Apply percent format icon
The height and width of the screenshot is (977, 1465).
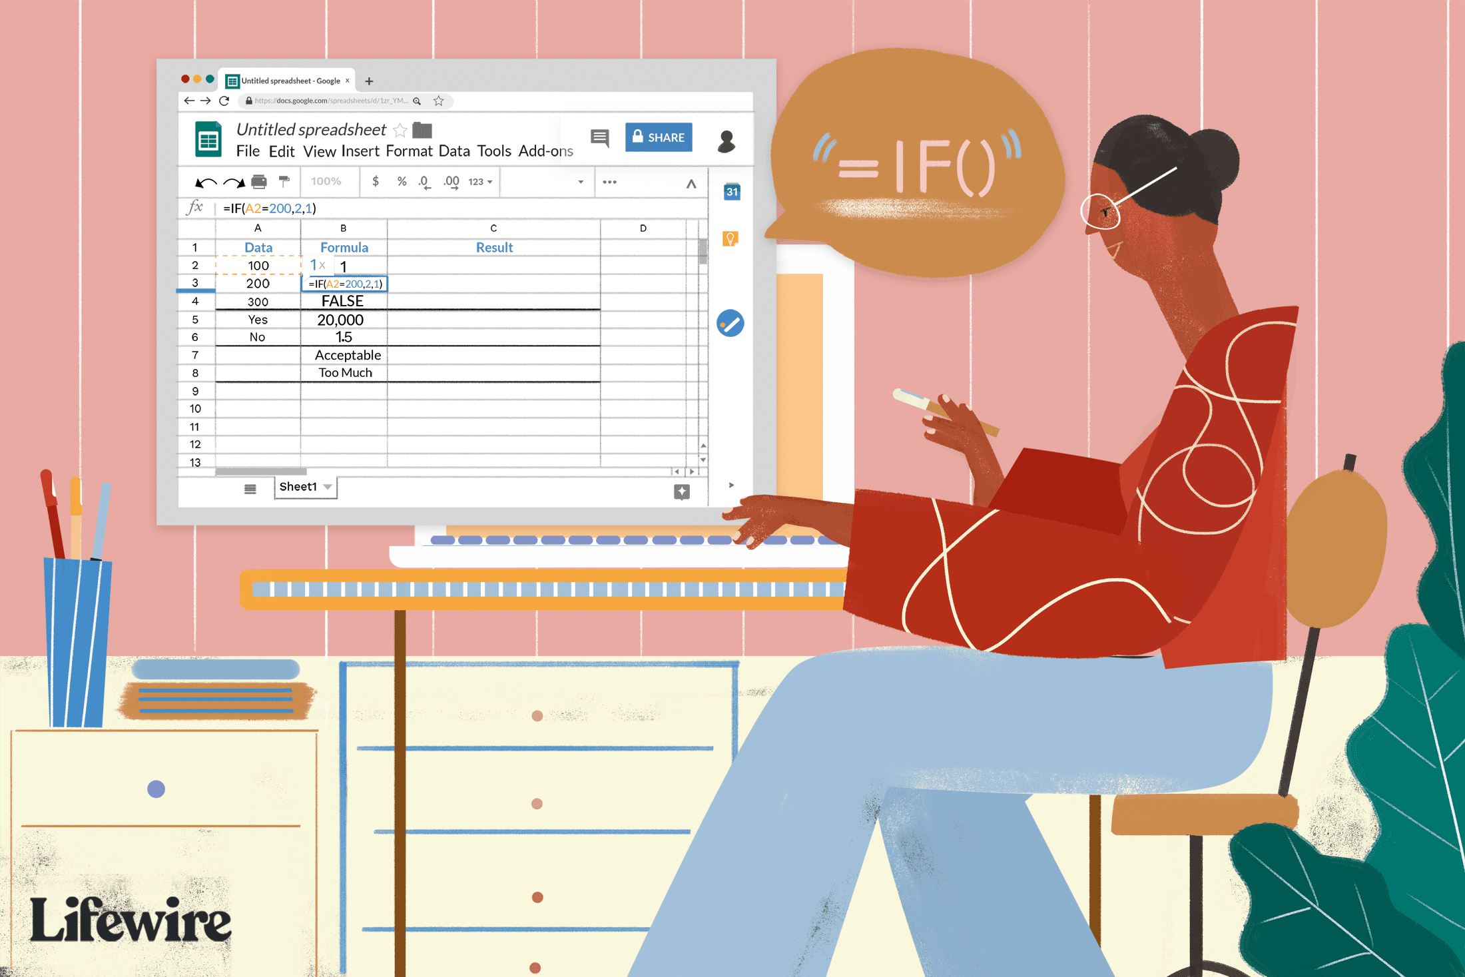click(402, 181)
